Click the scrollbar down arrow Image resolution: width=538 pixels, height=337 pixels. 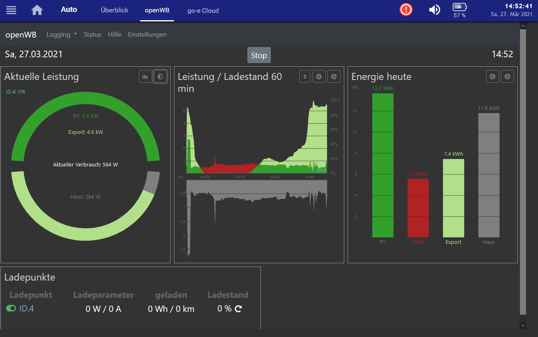[x=523, y=325]
